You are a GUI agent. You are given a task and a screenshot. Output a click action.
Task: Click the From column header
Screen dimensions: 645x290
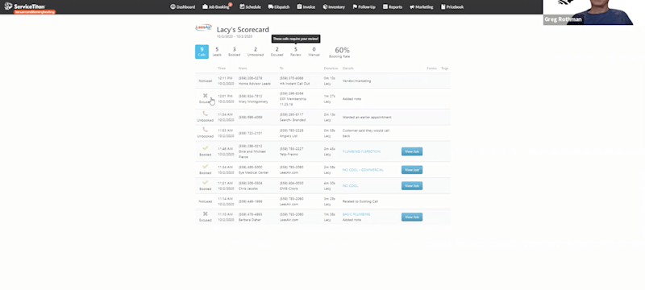coord(243,68)
